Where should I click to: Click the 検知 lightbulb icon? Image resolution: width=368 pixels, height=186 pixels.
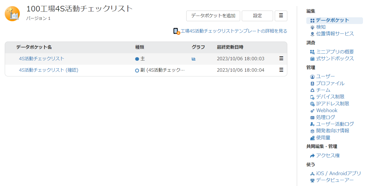312,27
